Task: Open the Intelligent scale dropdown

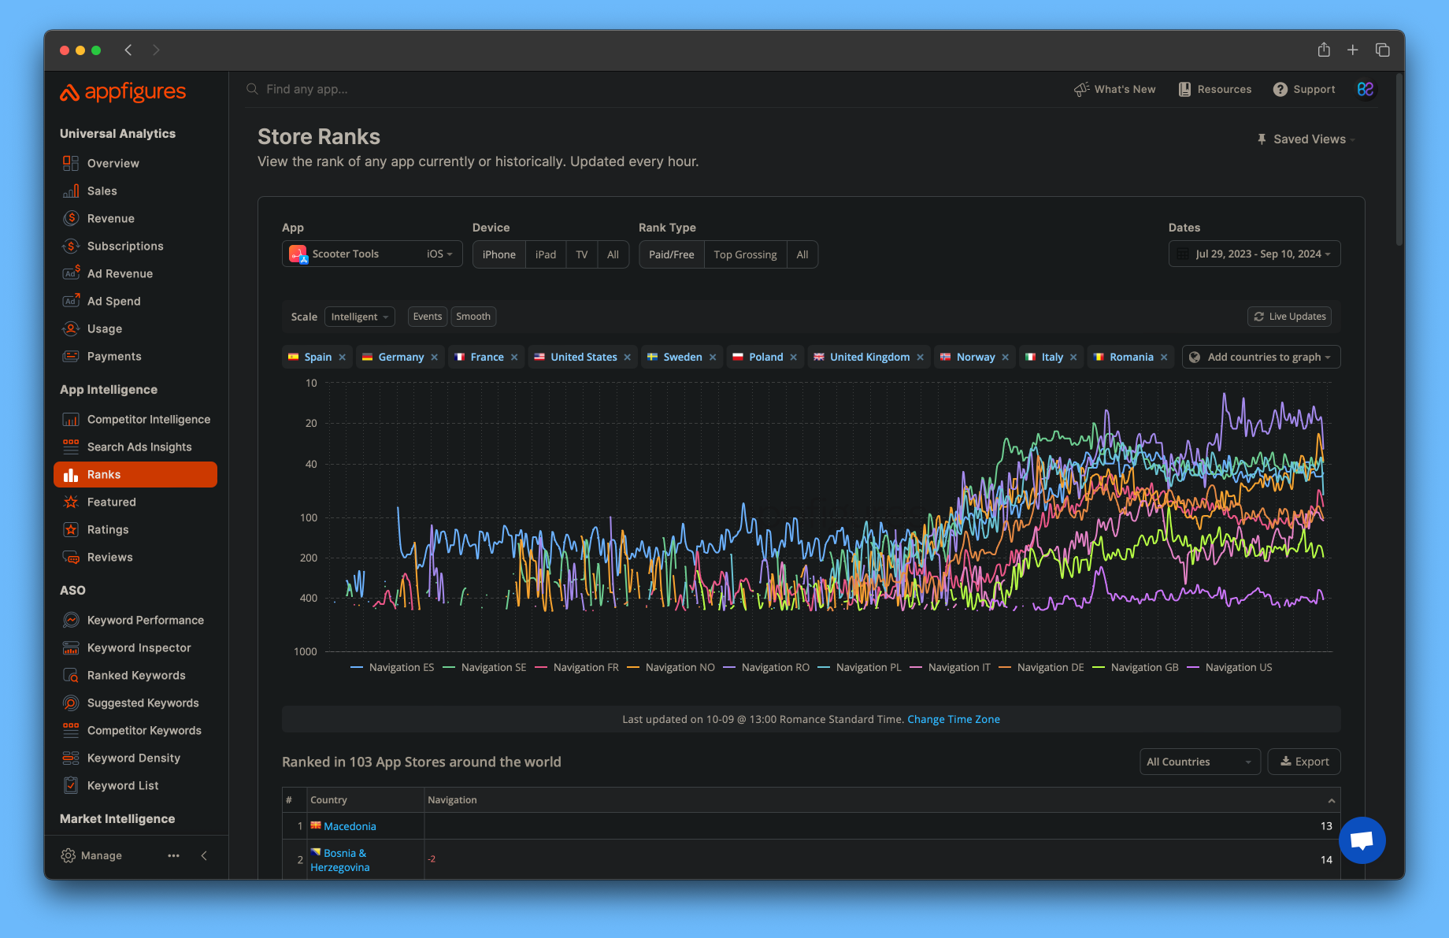Action: click(359, 316)
